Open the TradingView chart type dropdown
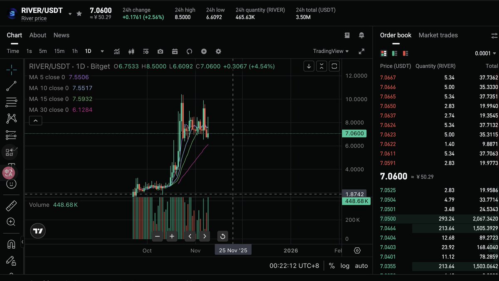 [331, 51]
